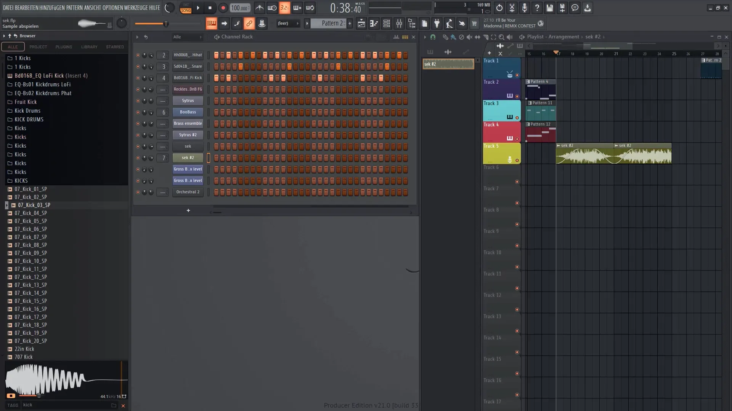This screenshot has width=732, height=411.
Task: Adjust the master pitch slider
Action: point(167,24)
